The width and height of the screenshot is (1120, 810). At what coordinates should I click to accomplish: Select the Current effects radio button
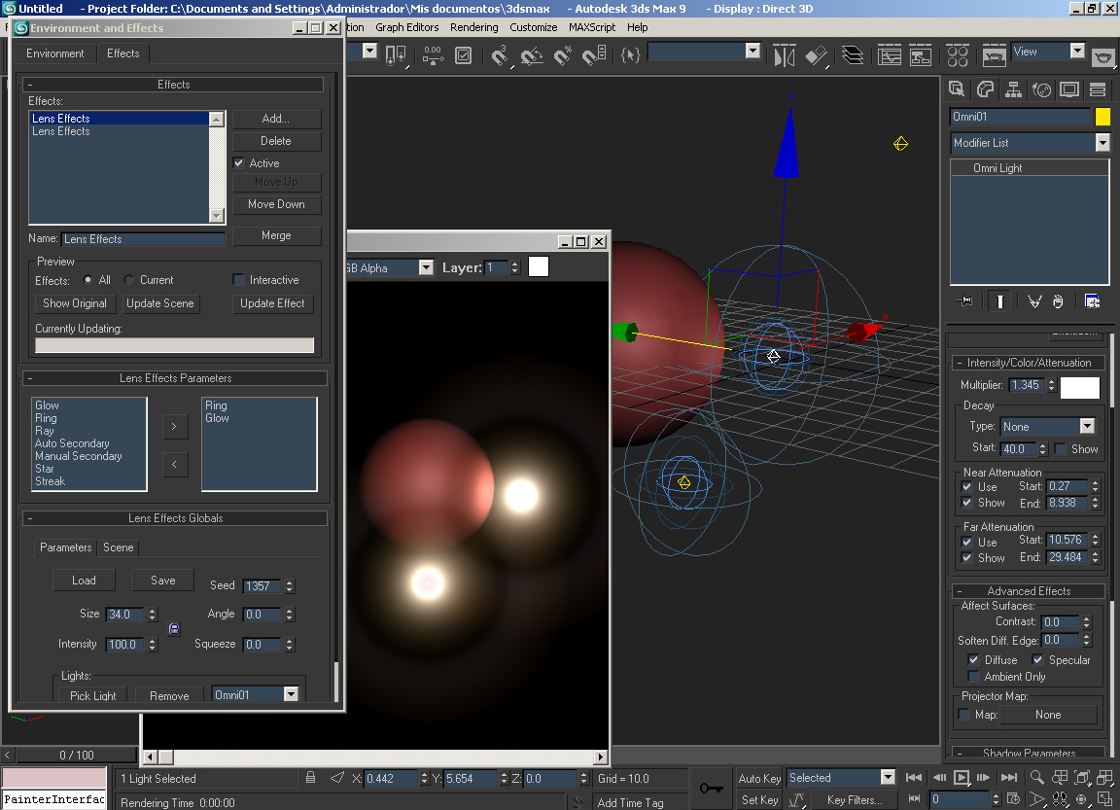coord(129,280)
